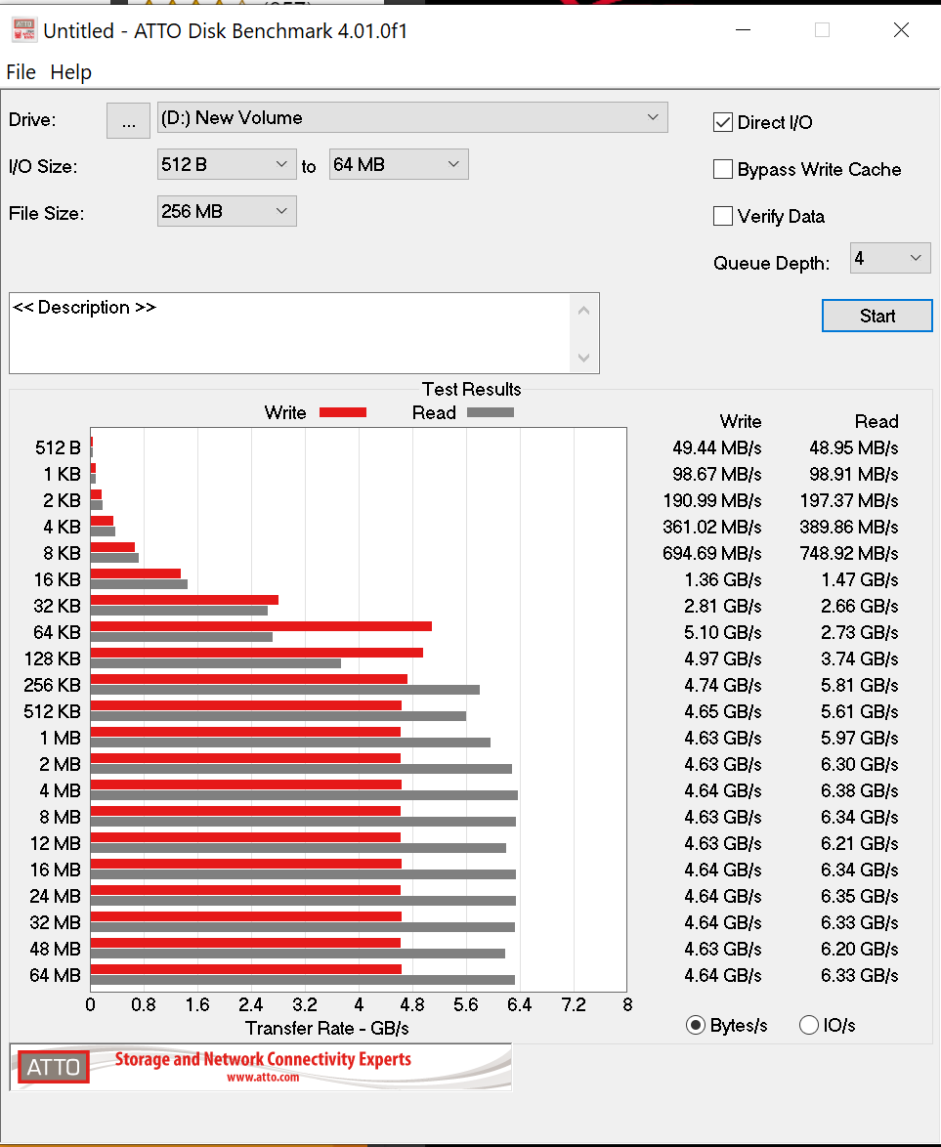Click the gray Read legend swatch
The width and height of the screenshot is (941, 1147).
click(491, 412)
